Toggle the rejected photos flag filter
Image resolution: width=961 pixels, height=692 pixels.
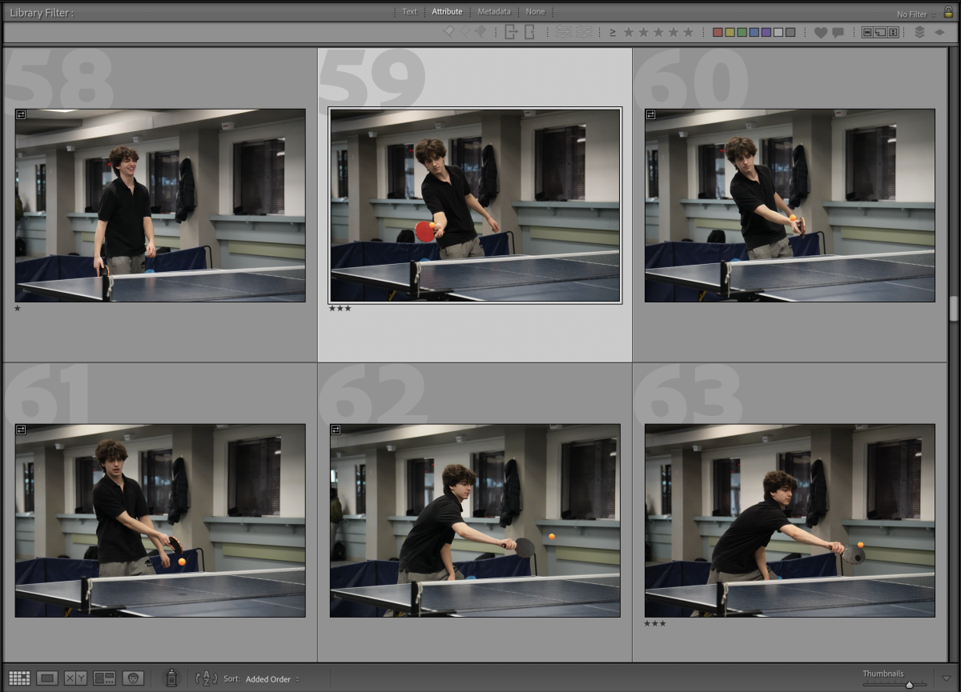pos(480,32)
